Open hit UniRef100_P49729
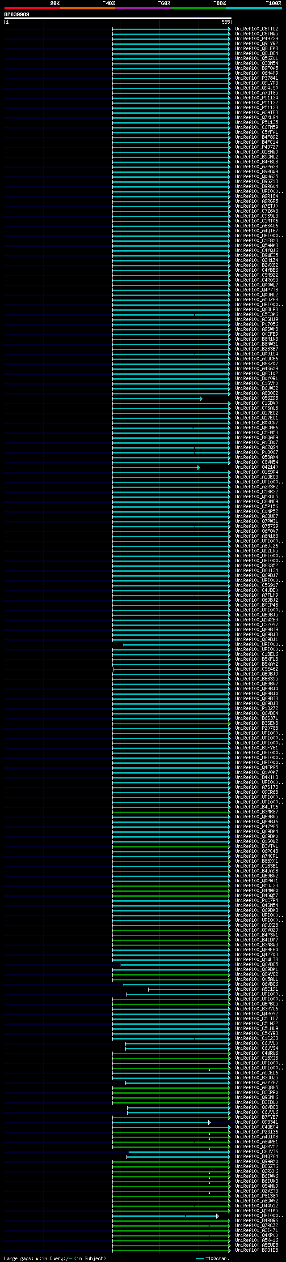Image resolution: width=286 pixels, height=1262 pixels. [256, 39]
